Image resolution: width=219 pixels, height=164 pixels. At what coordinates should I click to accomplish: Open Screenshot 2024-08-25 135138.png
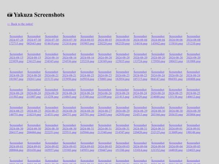click(x=176, y=93)
